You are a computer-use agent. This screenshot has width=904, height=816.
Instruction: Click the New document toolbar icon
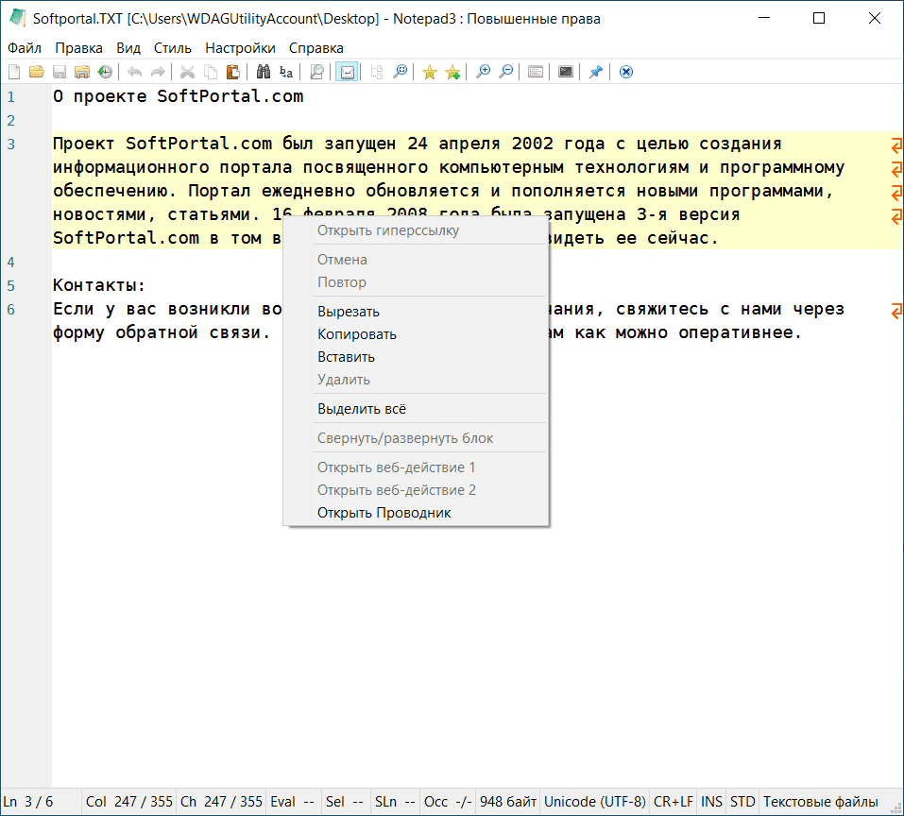point(14,72)
